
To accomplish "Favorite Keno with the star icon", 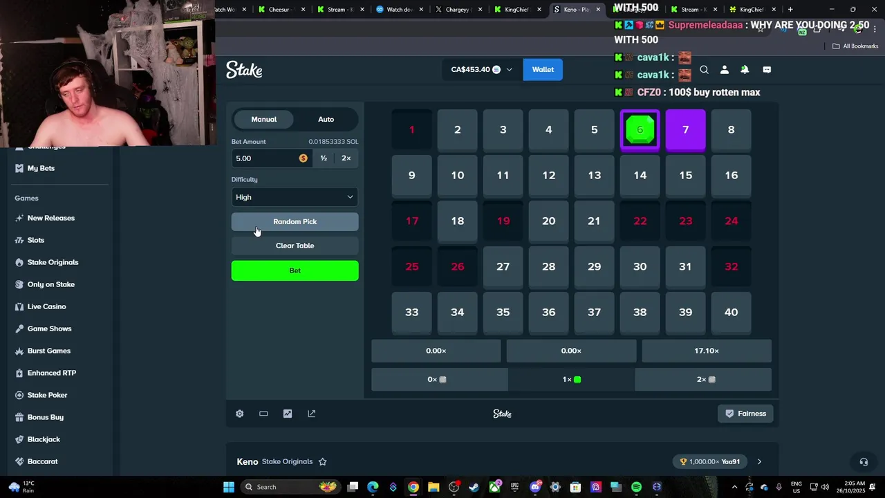I will click(322, 461).
